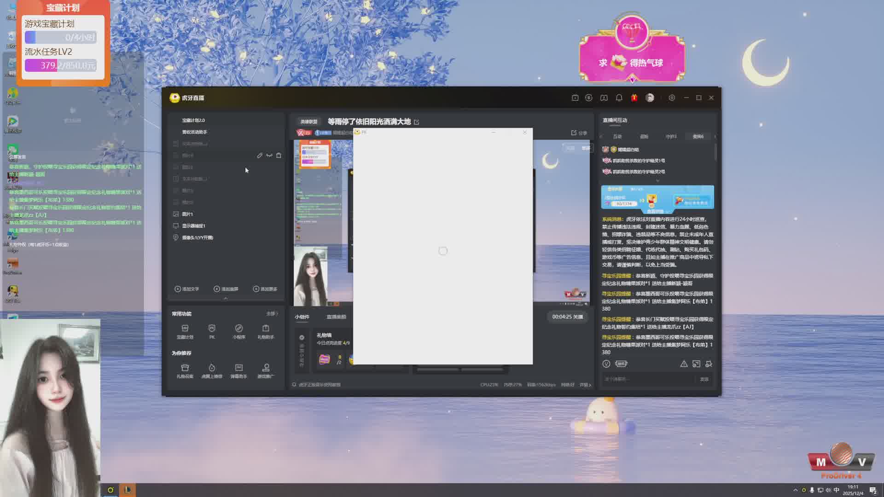Delete hovered source with trash icon

tap(279, 156)
